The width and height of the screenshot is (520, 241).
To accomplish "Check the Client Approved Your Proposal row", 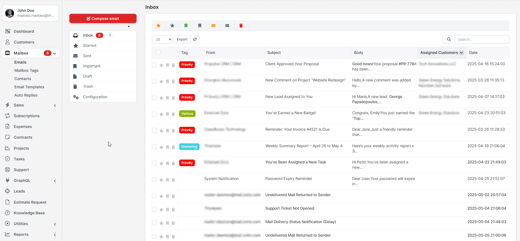I will [154, 65].
